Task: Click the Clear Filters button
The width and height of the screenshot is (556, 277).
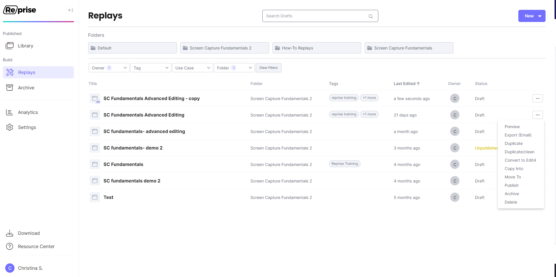Action: pyautogui.click(x=268, y=68)
